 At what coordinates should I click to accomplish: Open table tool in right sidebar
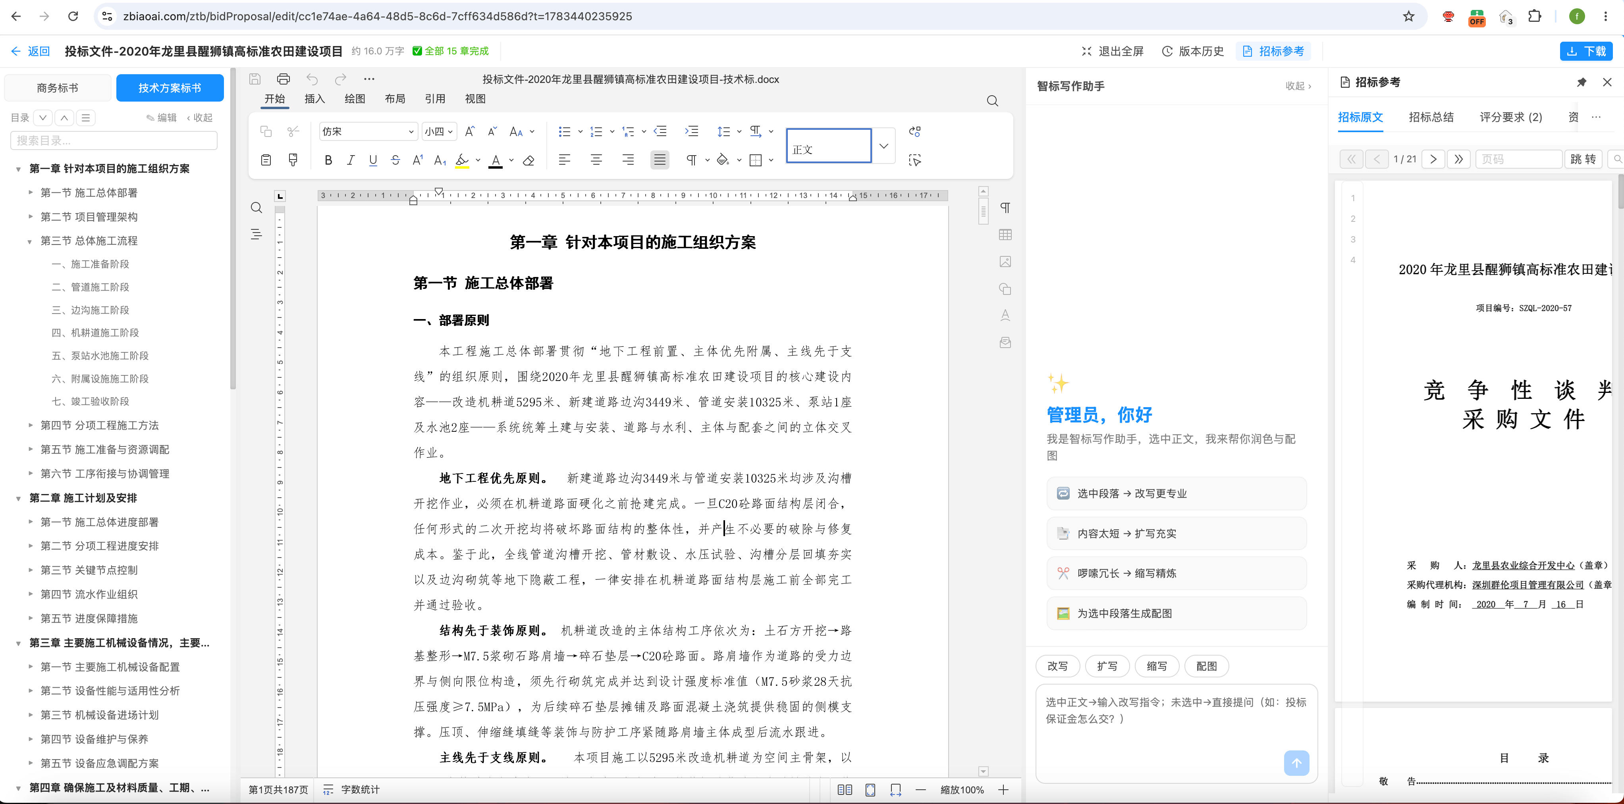click(x=1005, y=235)
